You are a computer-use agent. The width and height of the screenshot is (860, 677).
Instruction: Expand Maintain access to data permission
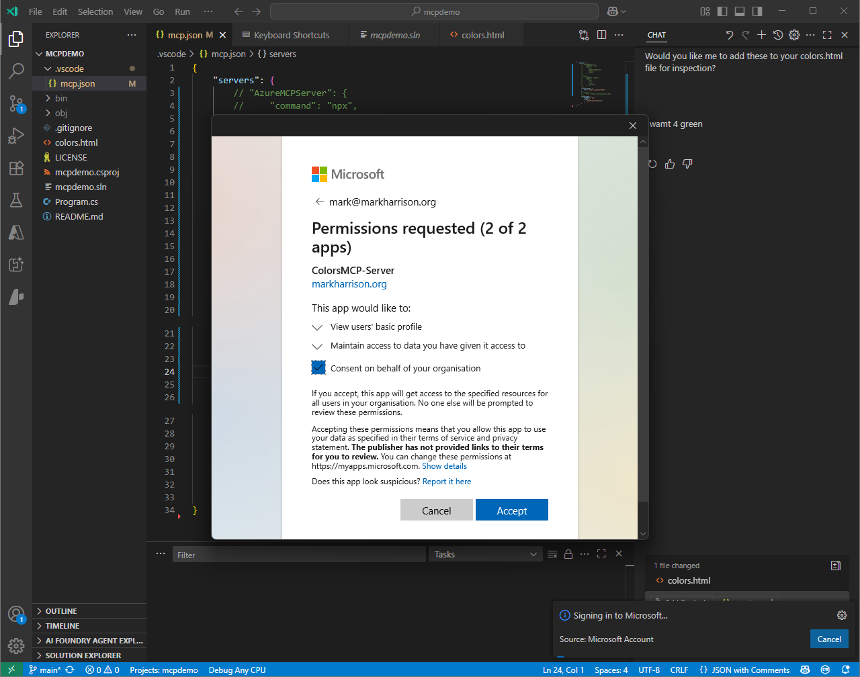coord(318,346)
